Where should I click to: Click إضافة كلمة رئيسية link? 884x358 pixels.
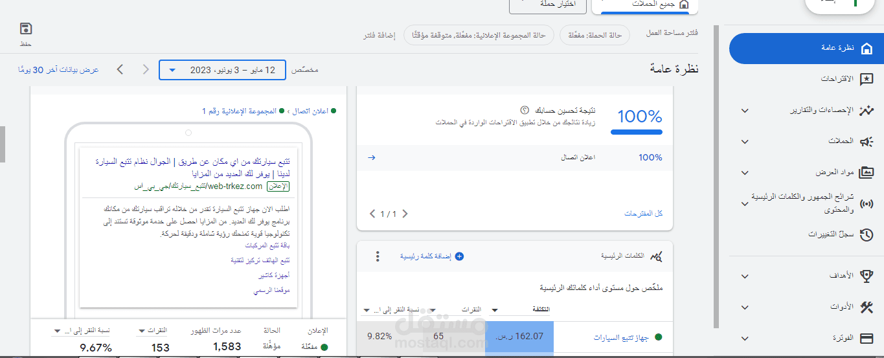[x=426, y=256]
